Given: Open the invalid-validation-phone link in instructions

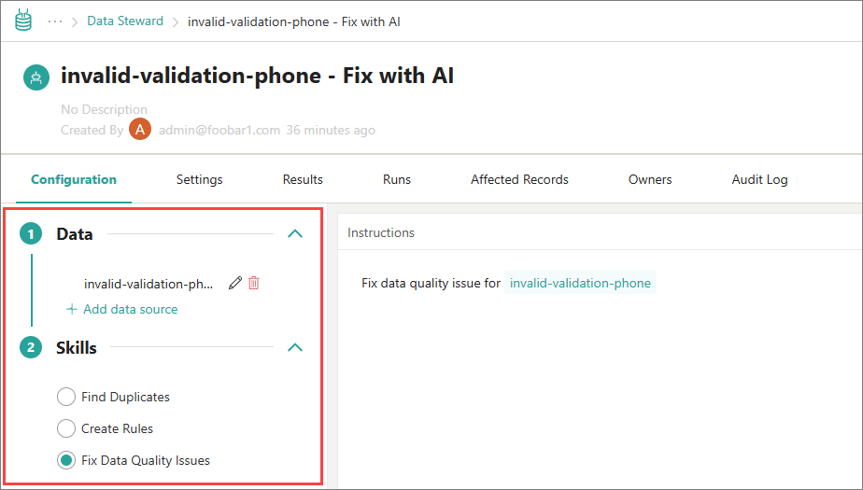Looking at the screenshot, I should [580, 283].
